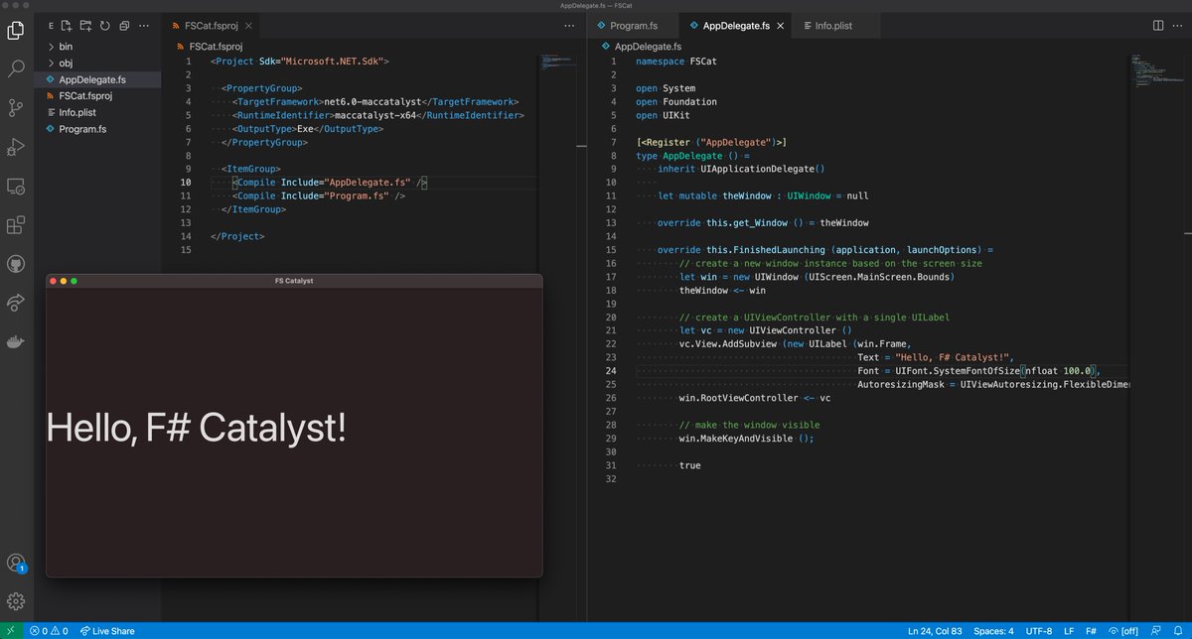This screenshot has height=639, width=1192.
Task: Switch to the Program.fs tab
Action: click(635, 25)
